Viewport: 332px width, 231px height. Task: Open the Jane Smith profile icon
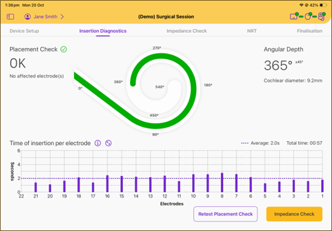coord(27,16)
